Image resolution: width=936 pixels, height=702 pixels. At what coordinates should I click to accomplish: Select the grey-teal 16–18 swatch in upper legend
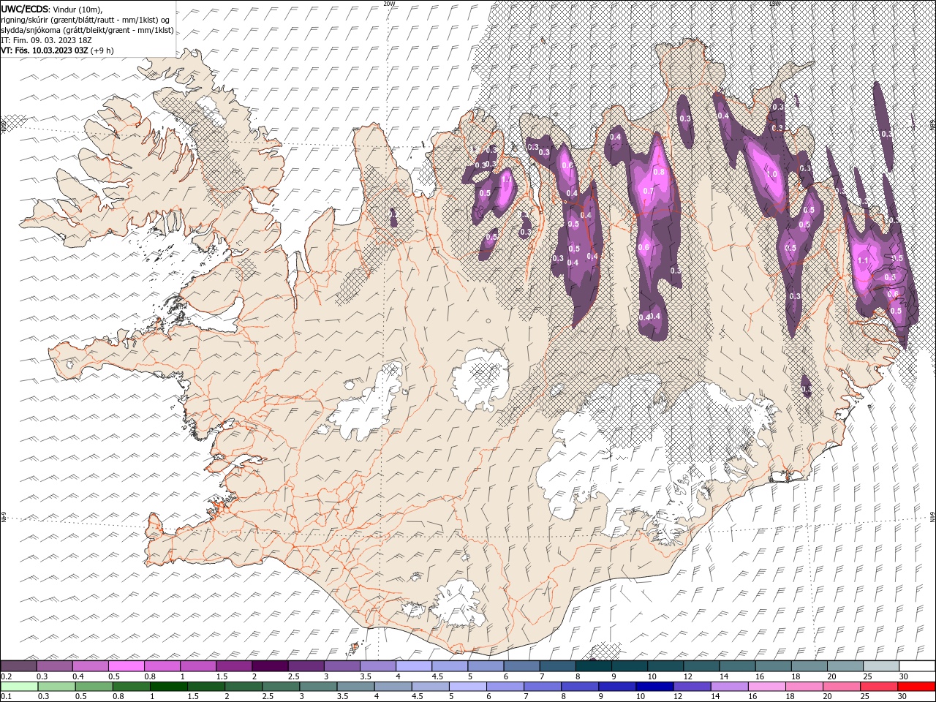click(x=772, y=666)
